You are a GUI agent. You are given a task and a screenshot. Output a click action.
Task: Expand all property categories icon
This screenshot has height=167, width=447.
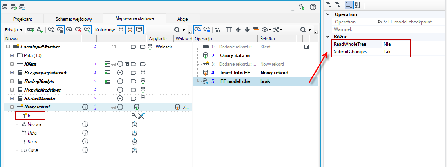338,5
